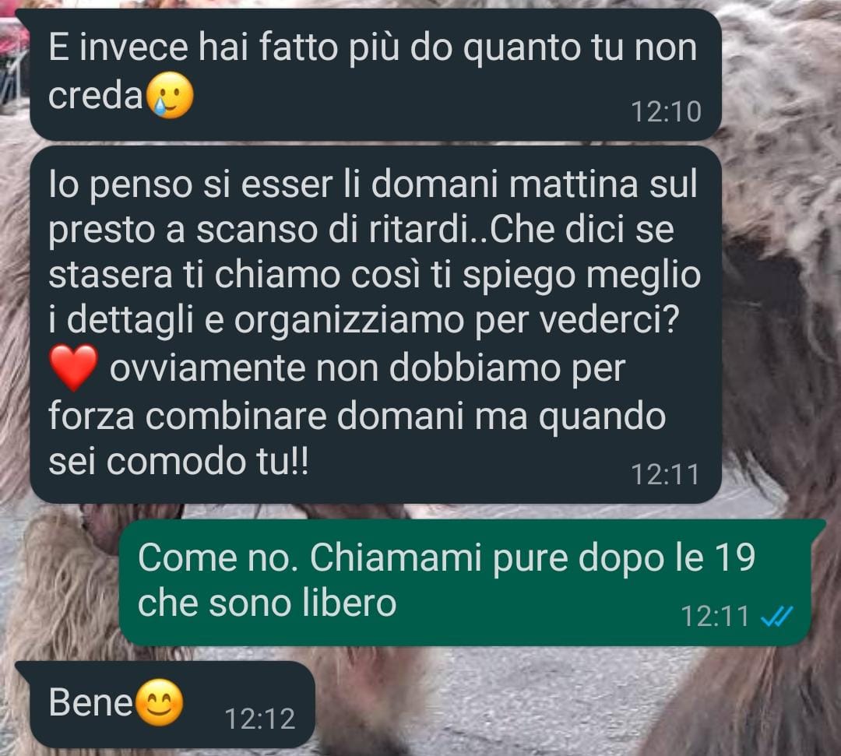The image size is (841, 756).
Task: Tap the 12:11 timestamp on the green message
Action: pyautogui.click(x=715, y=617)
